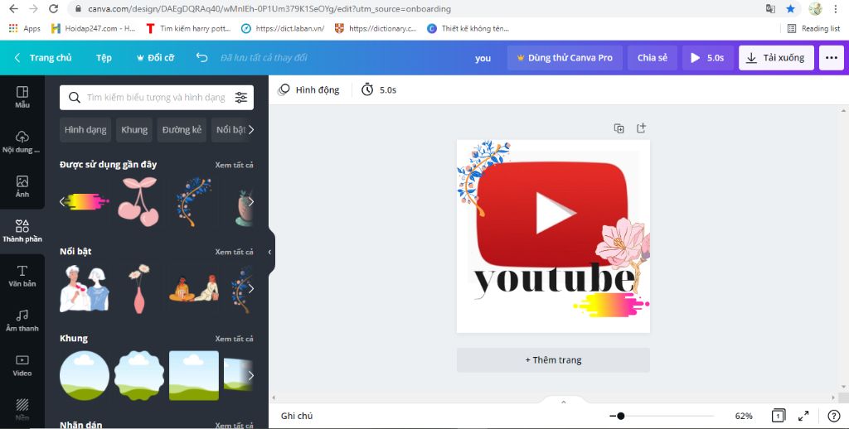This screenshot has height=429, width=849.
Task: Open the Mẫu templates panel
Action: (x=22, y=98)
